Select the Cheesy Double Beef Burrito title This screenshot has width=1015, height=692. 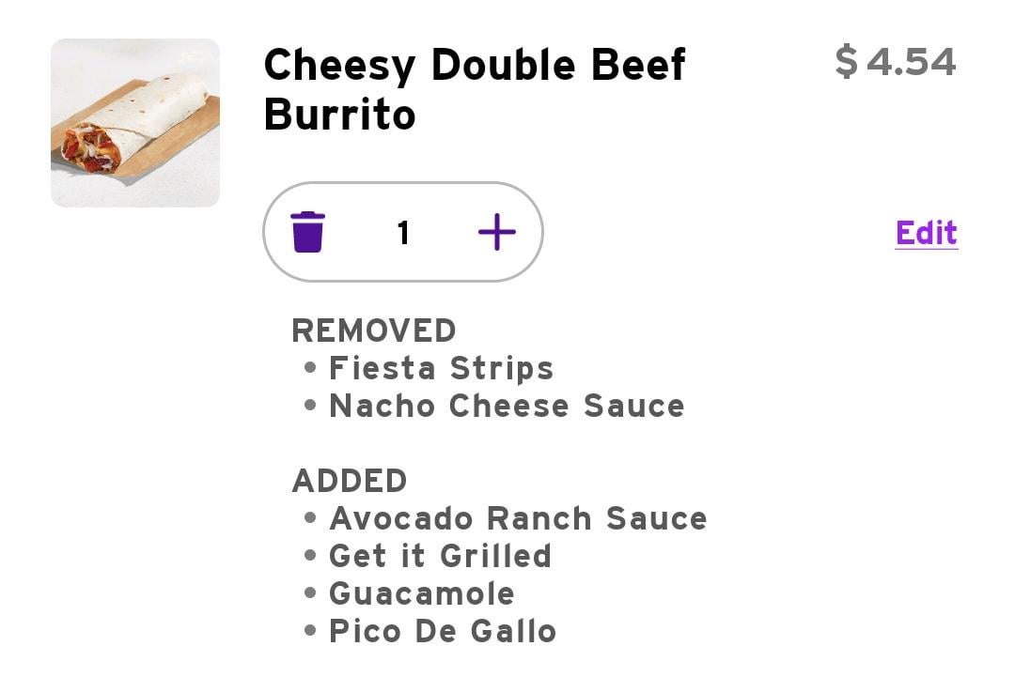click(475, 89)
